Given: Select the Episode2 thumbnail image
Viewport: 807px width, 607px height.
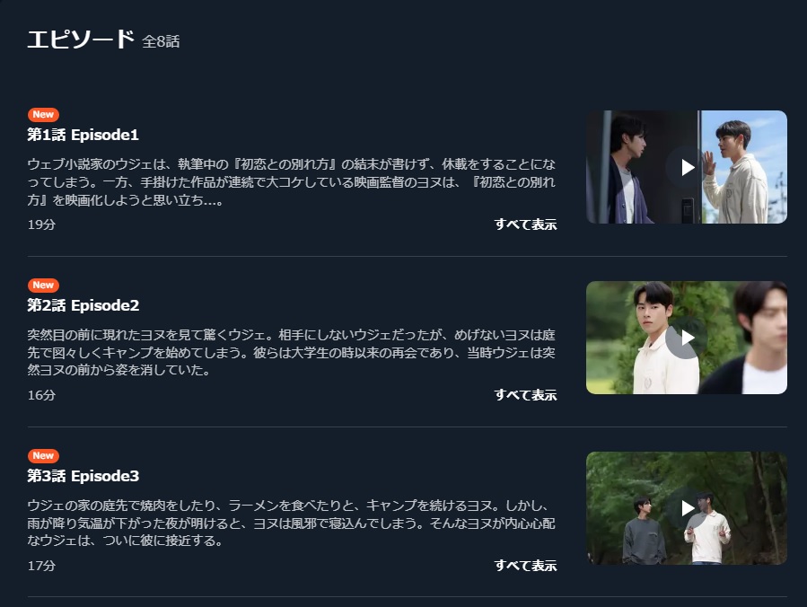Looking at the screenshot, I should tap(687, 338).
